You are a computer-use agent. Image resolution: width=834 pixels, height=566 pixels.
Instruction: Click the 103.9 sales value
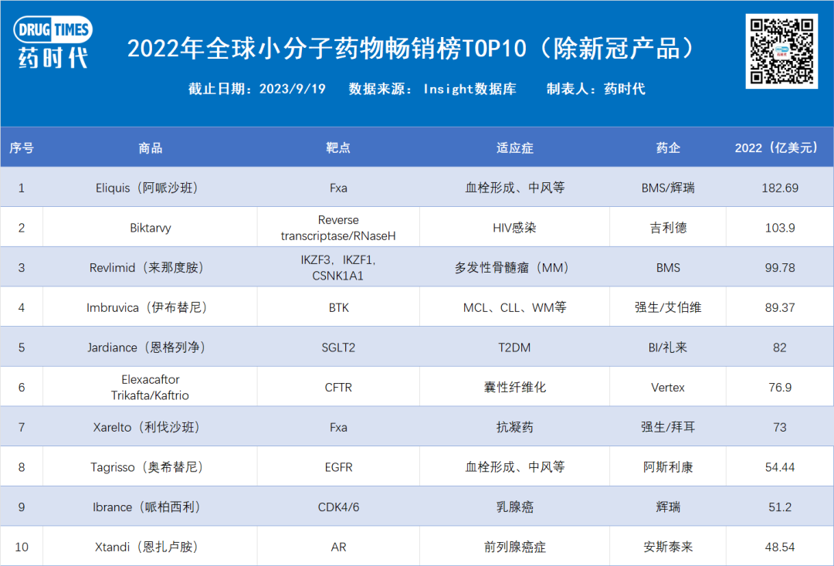(x=780, y=228)
